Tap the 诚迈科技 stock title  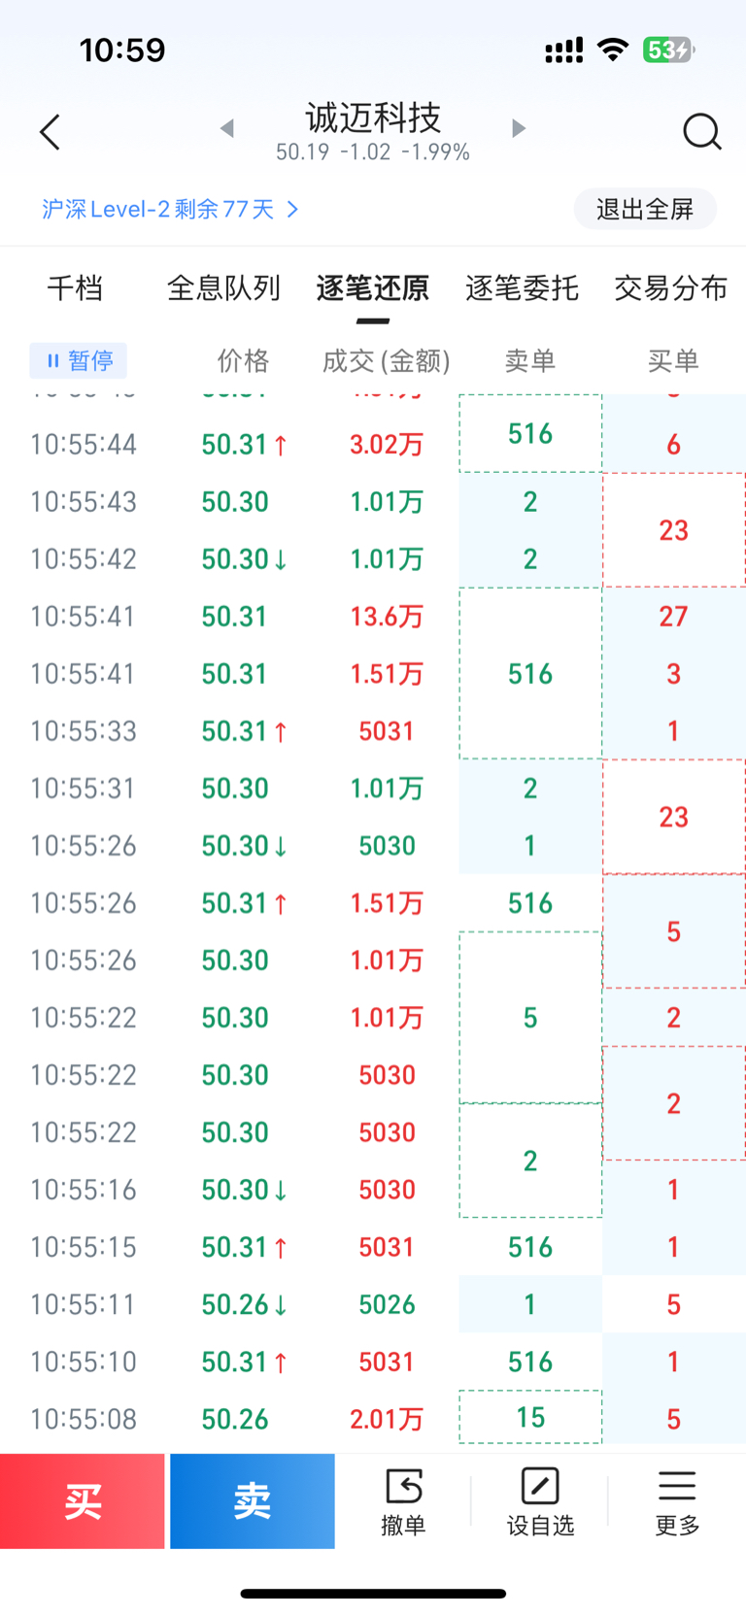pyautogui.click(x=373, y=118)
